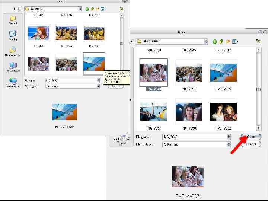Open View Menu icon in right dialog
The image size is (268, 201).
[235, 41]
